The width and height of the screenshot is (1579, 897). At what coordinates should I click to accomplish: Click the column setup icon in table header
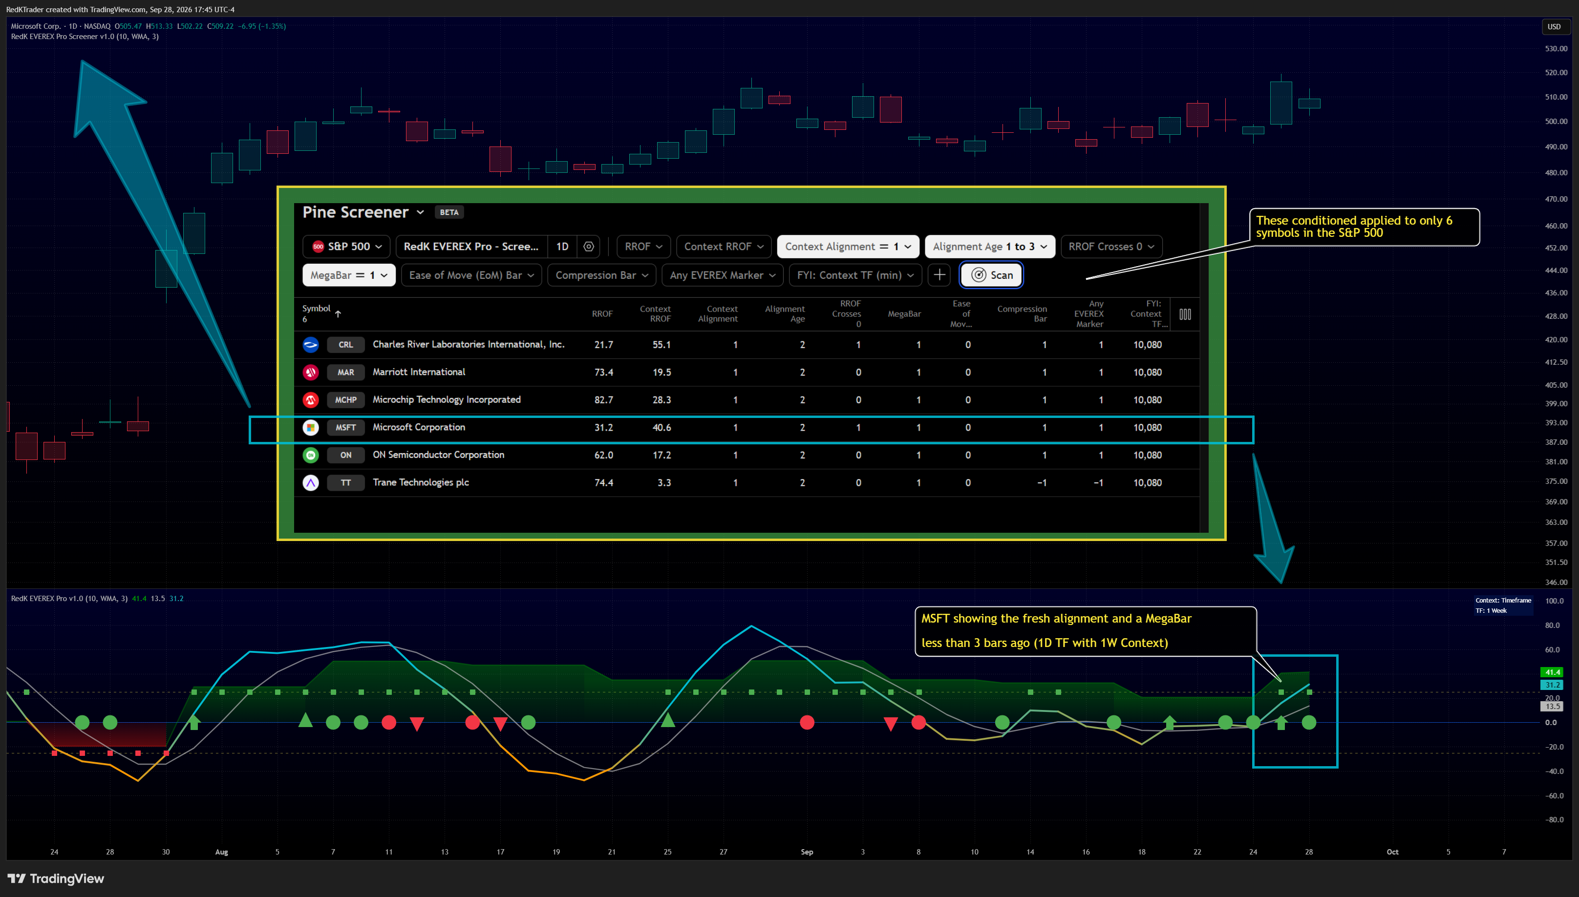1185,314
